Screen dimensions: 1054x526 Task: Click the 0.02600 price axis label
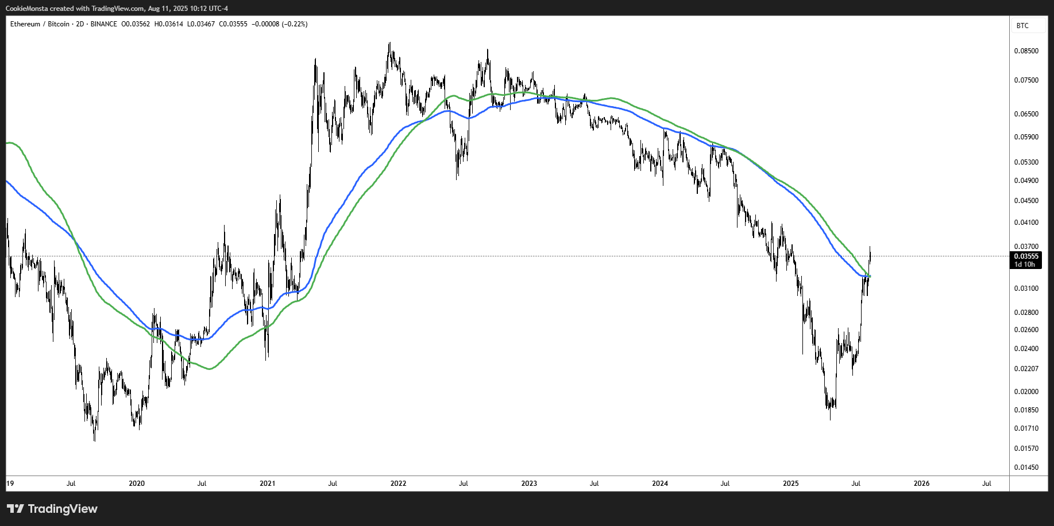[1026, 330]
